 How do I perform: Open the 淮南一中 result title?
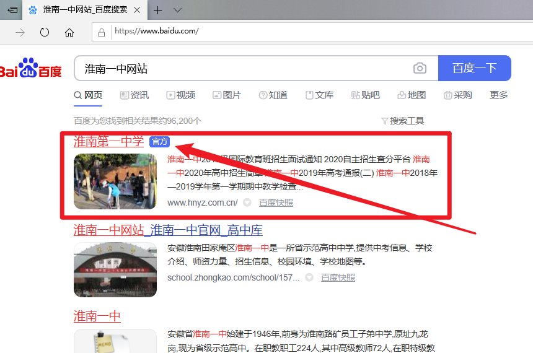point(97,316)
